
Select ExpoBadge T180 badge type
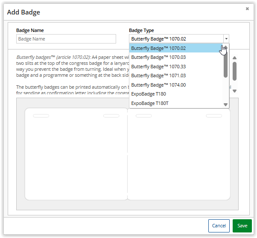(x=175, y=94)
